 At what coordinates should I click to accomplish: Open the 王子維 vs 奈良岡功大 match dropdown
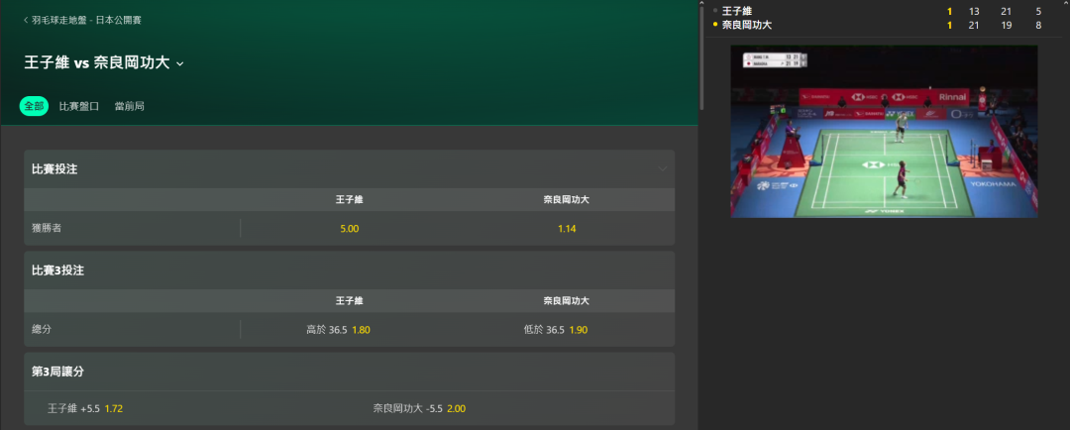[x=180, y=63]
